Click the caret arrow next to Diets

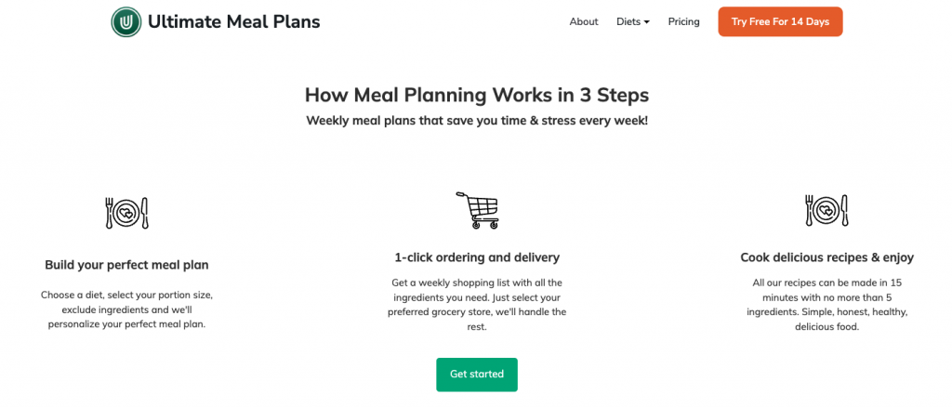647,22
